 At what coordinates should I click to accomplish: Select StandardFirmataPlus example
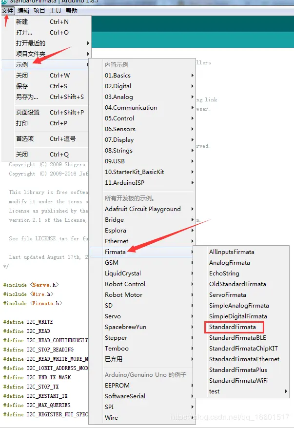[x=241, y=370]
